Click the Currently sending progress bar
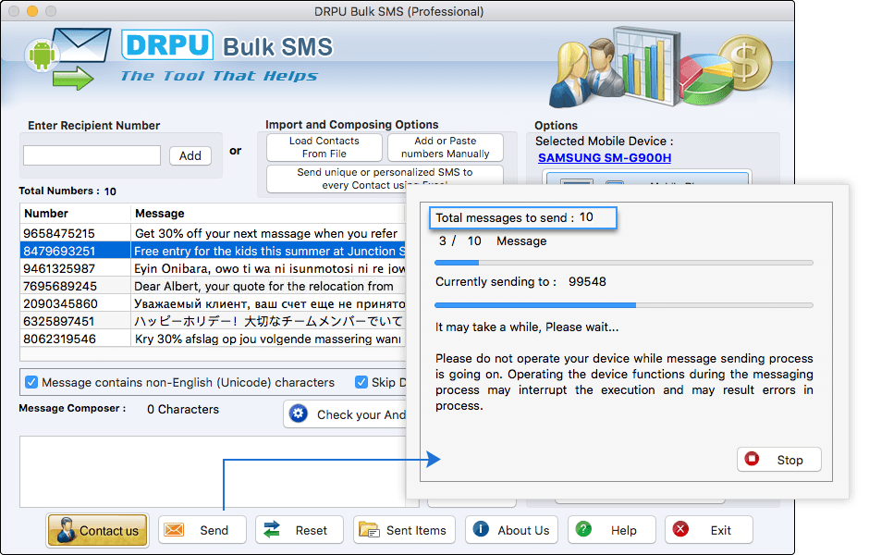The width and height of the screenshot is (869, 555). coord(624,305)
